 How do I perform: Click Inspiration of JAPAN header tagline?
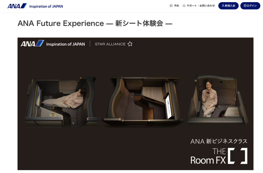point(46,6)
